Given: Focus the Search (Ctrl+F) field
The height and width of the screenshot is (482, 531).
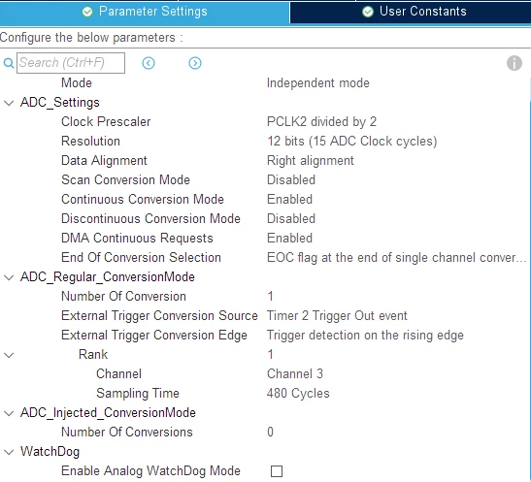Looking at the screenshot, I should (71, 63).
